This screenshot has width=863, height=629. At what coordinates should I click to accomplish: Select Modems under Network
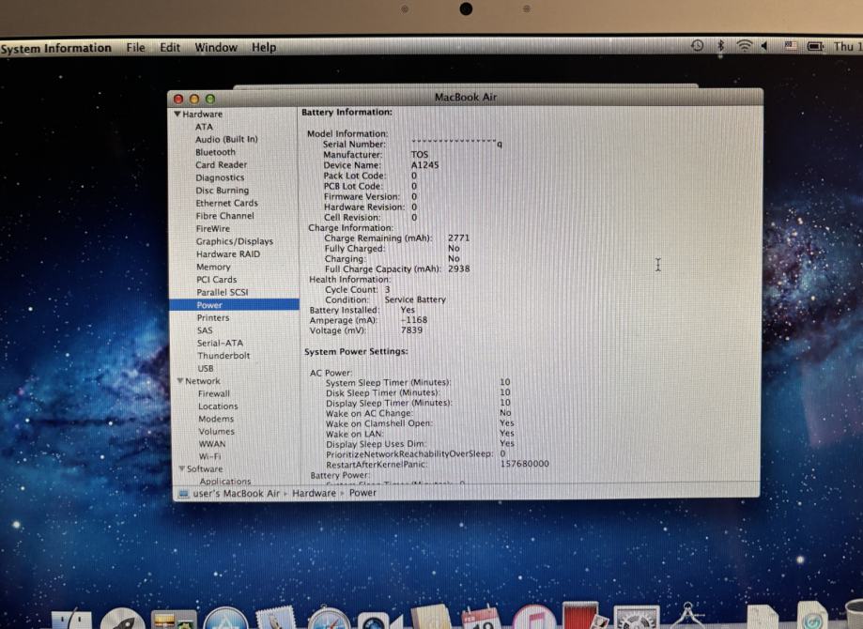(x=216, y=419)
